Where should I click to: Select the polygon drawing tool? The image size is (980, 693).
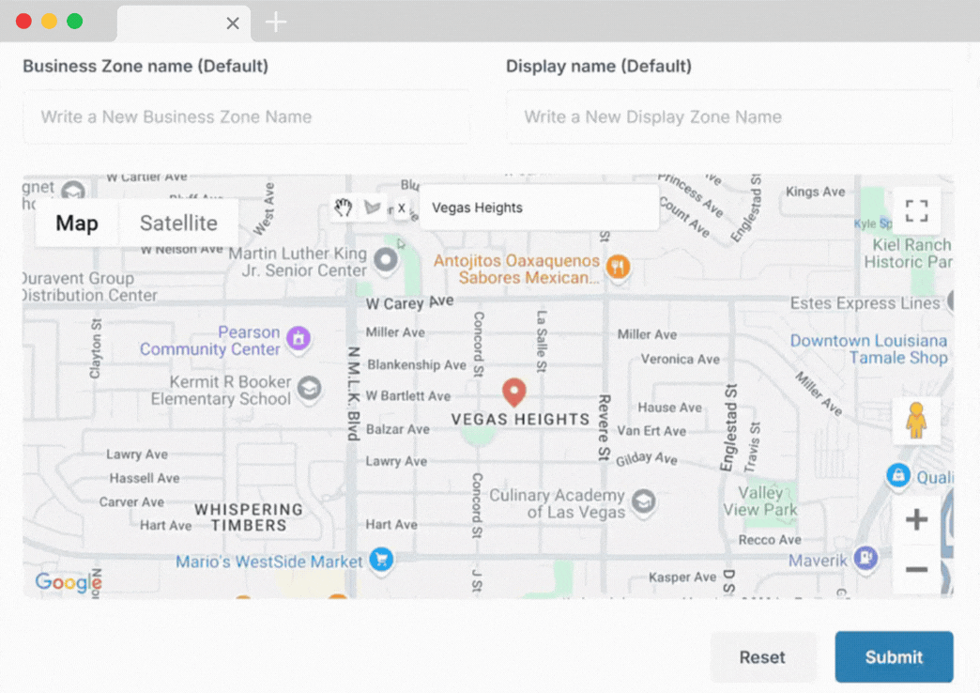[x=373, y=208]
